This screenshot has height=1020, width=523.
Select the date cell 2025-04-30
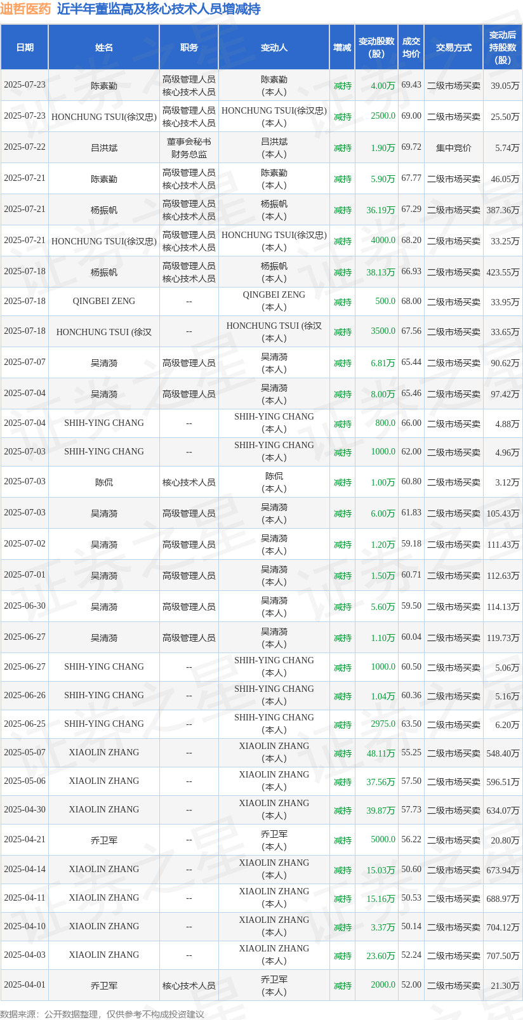25,810
